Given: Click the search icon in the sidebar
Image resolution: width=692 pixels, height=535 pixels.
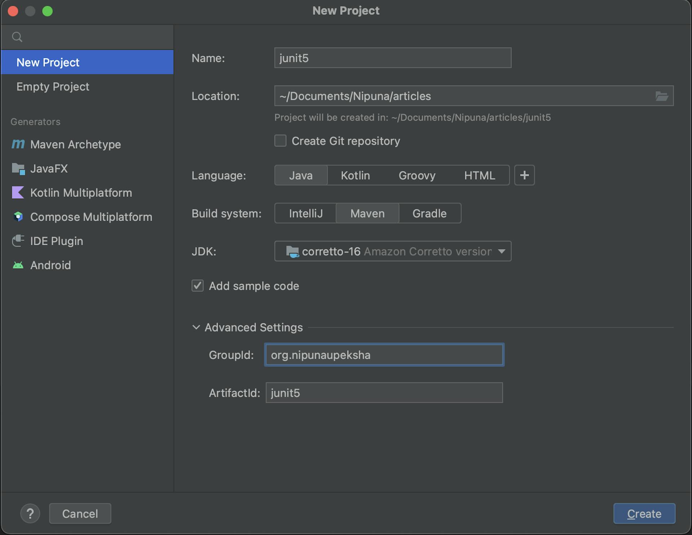Looking at the screenshot, I should [17, 36].
